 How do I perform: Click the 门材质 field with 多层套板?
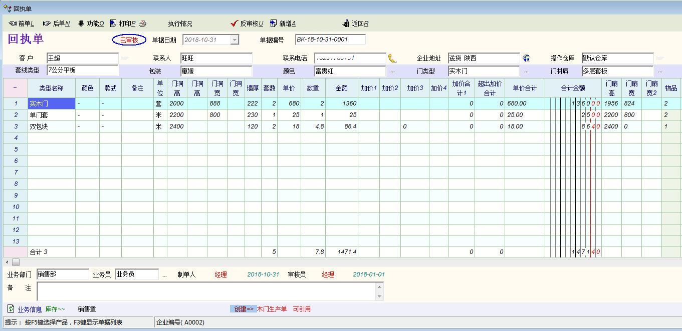tap(617, 71)
